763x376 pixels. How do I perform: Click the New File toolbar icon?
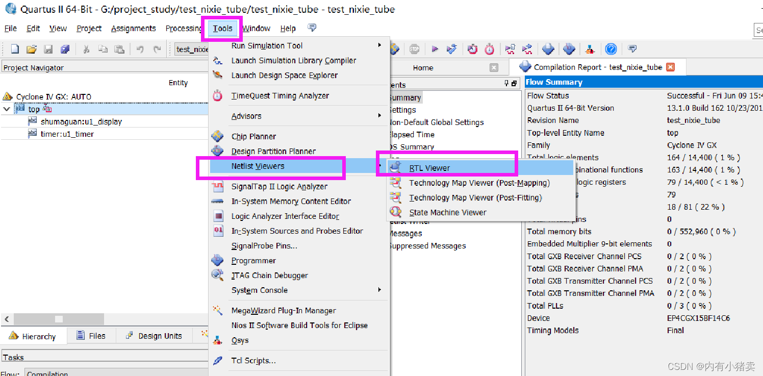click(15, 49)
